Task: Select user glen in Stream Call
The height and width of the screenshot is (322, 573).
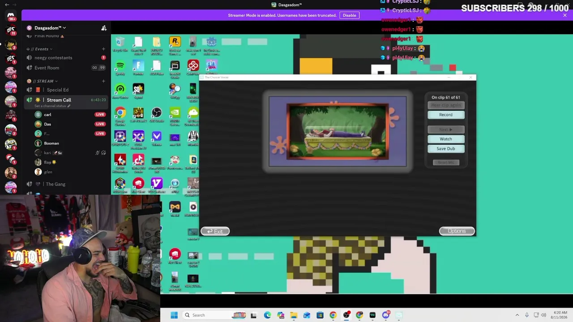Action: [70, 172]
